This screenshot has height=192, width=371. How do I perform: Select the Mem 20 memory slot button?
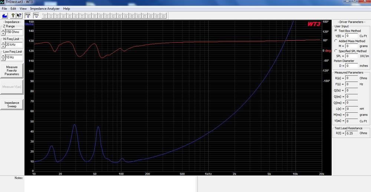pos(163,16)
